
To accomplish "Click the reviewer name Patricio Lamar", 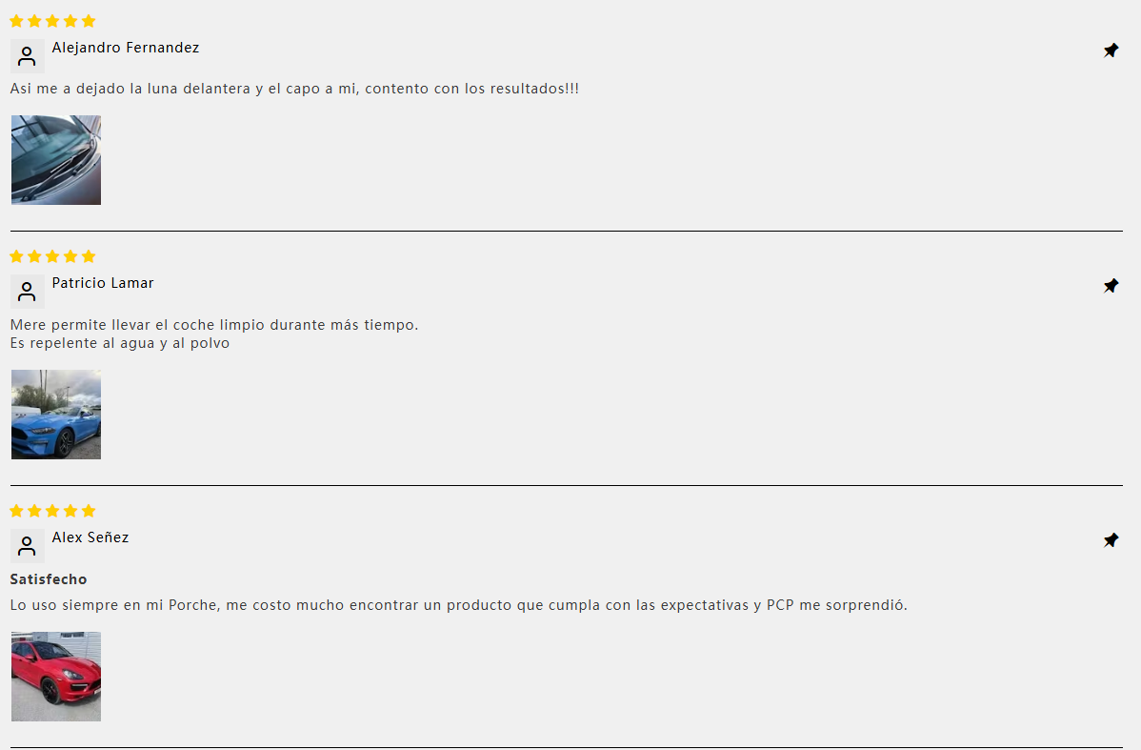I will tap(103, 282).
